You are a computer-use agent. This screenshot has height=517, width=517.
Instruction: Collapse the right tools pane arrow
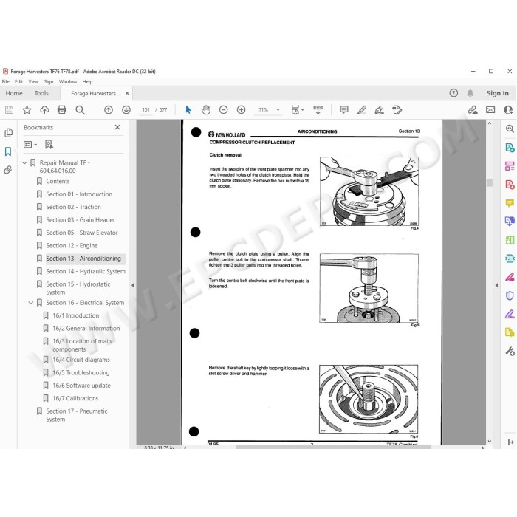(496, 285)
